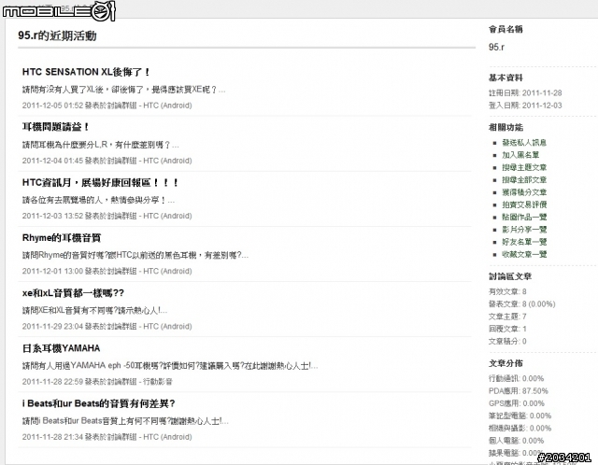The width and height of the screenshot is (598, 465).
Task: Open post "日系耳機YAMAHA"
Action: 61,348
